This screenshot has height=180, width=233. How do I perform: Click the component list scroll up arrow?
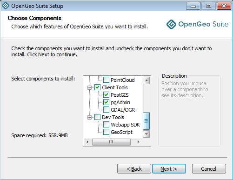tap(146, 80)
